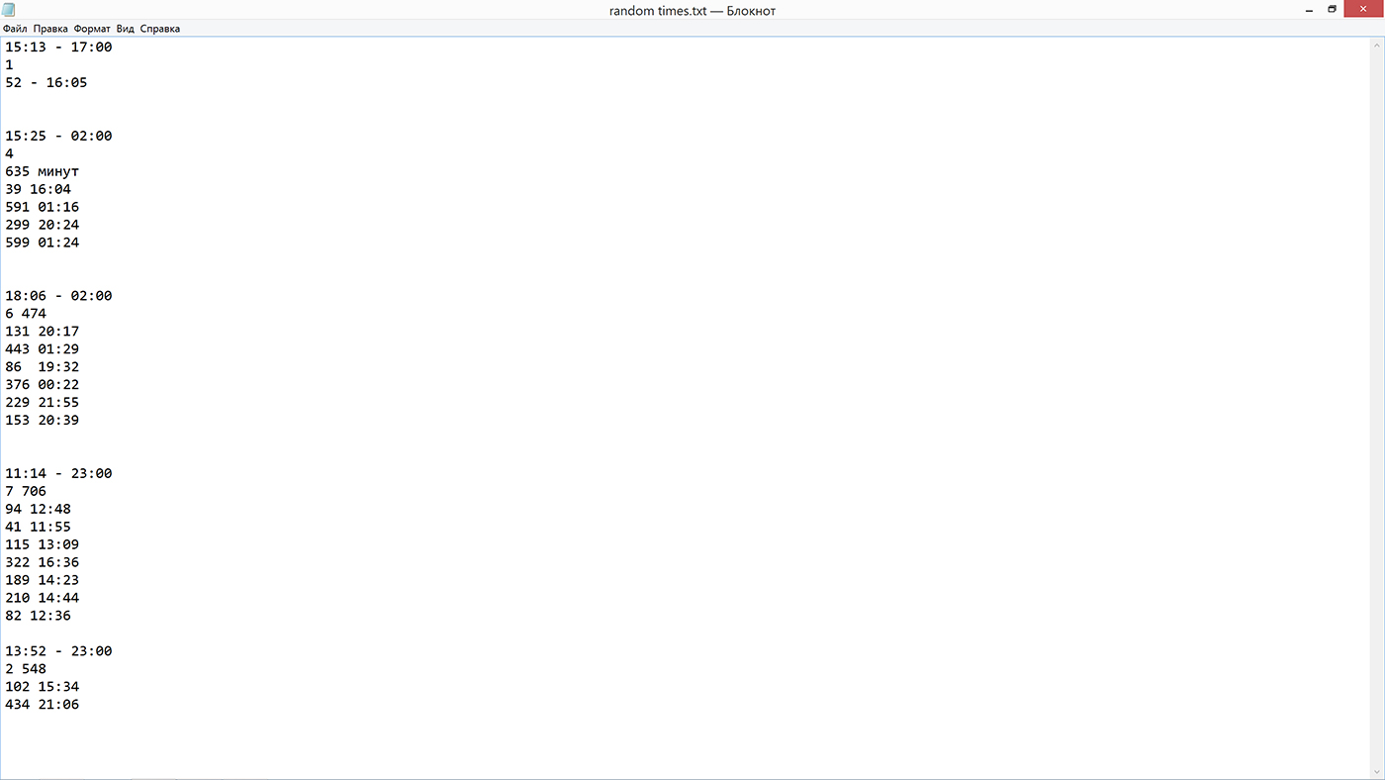This screenshot has height=780, width=1385.
Task: Click the line '7 706'
Action: tap(26, 492)
